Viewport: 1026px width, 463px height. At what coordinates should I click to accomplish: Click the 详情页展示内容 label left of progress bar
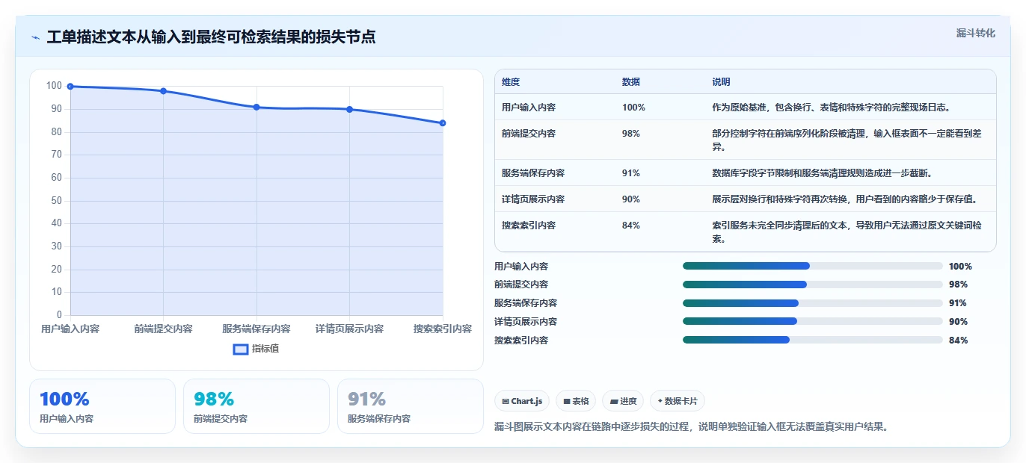point(526,322)
